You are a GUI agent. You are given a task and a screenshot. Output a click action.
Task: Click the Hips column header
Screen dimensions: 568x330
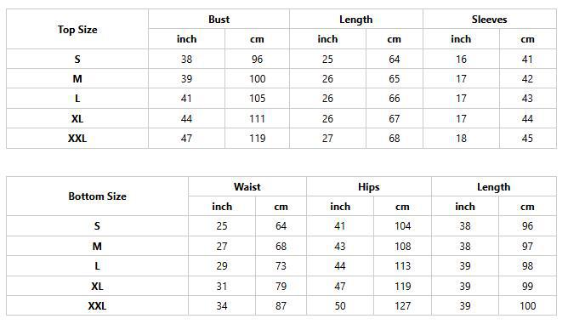(x=369, y=187)
